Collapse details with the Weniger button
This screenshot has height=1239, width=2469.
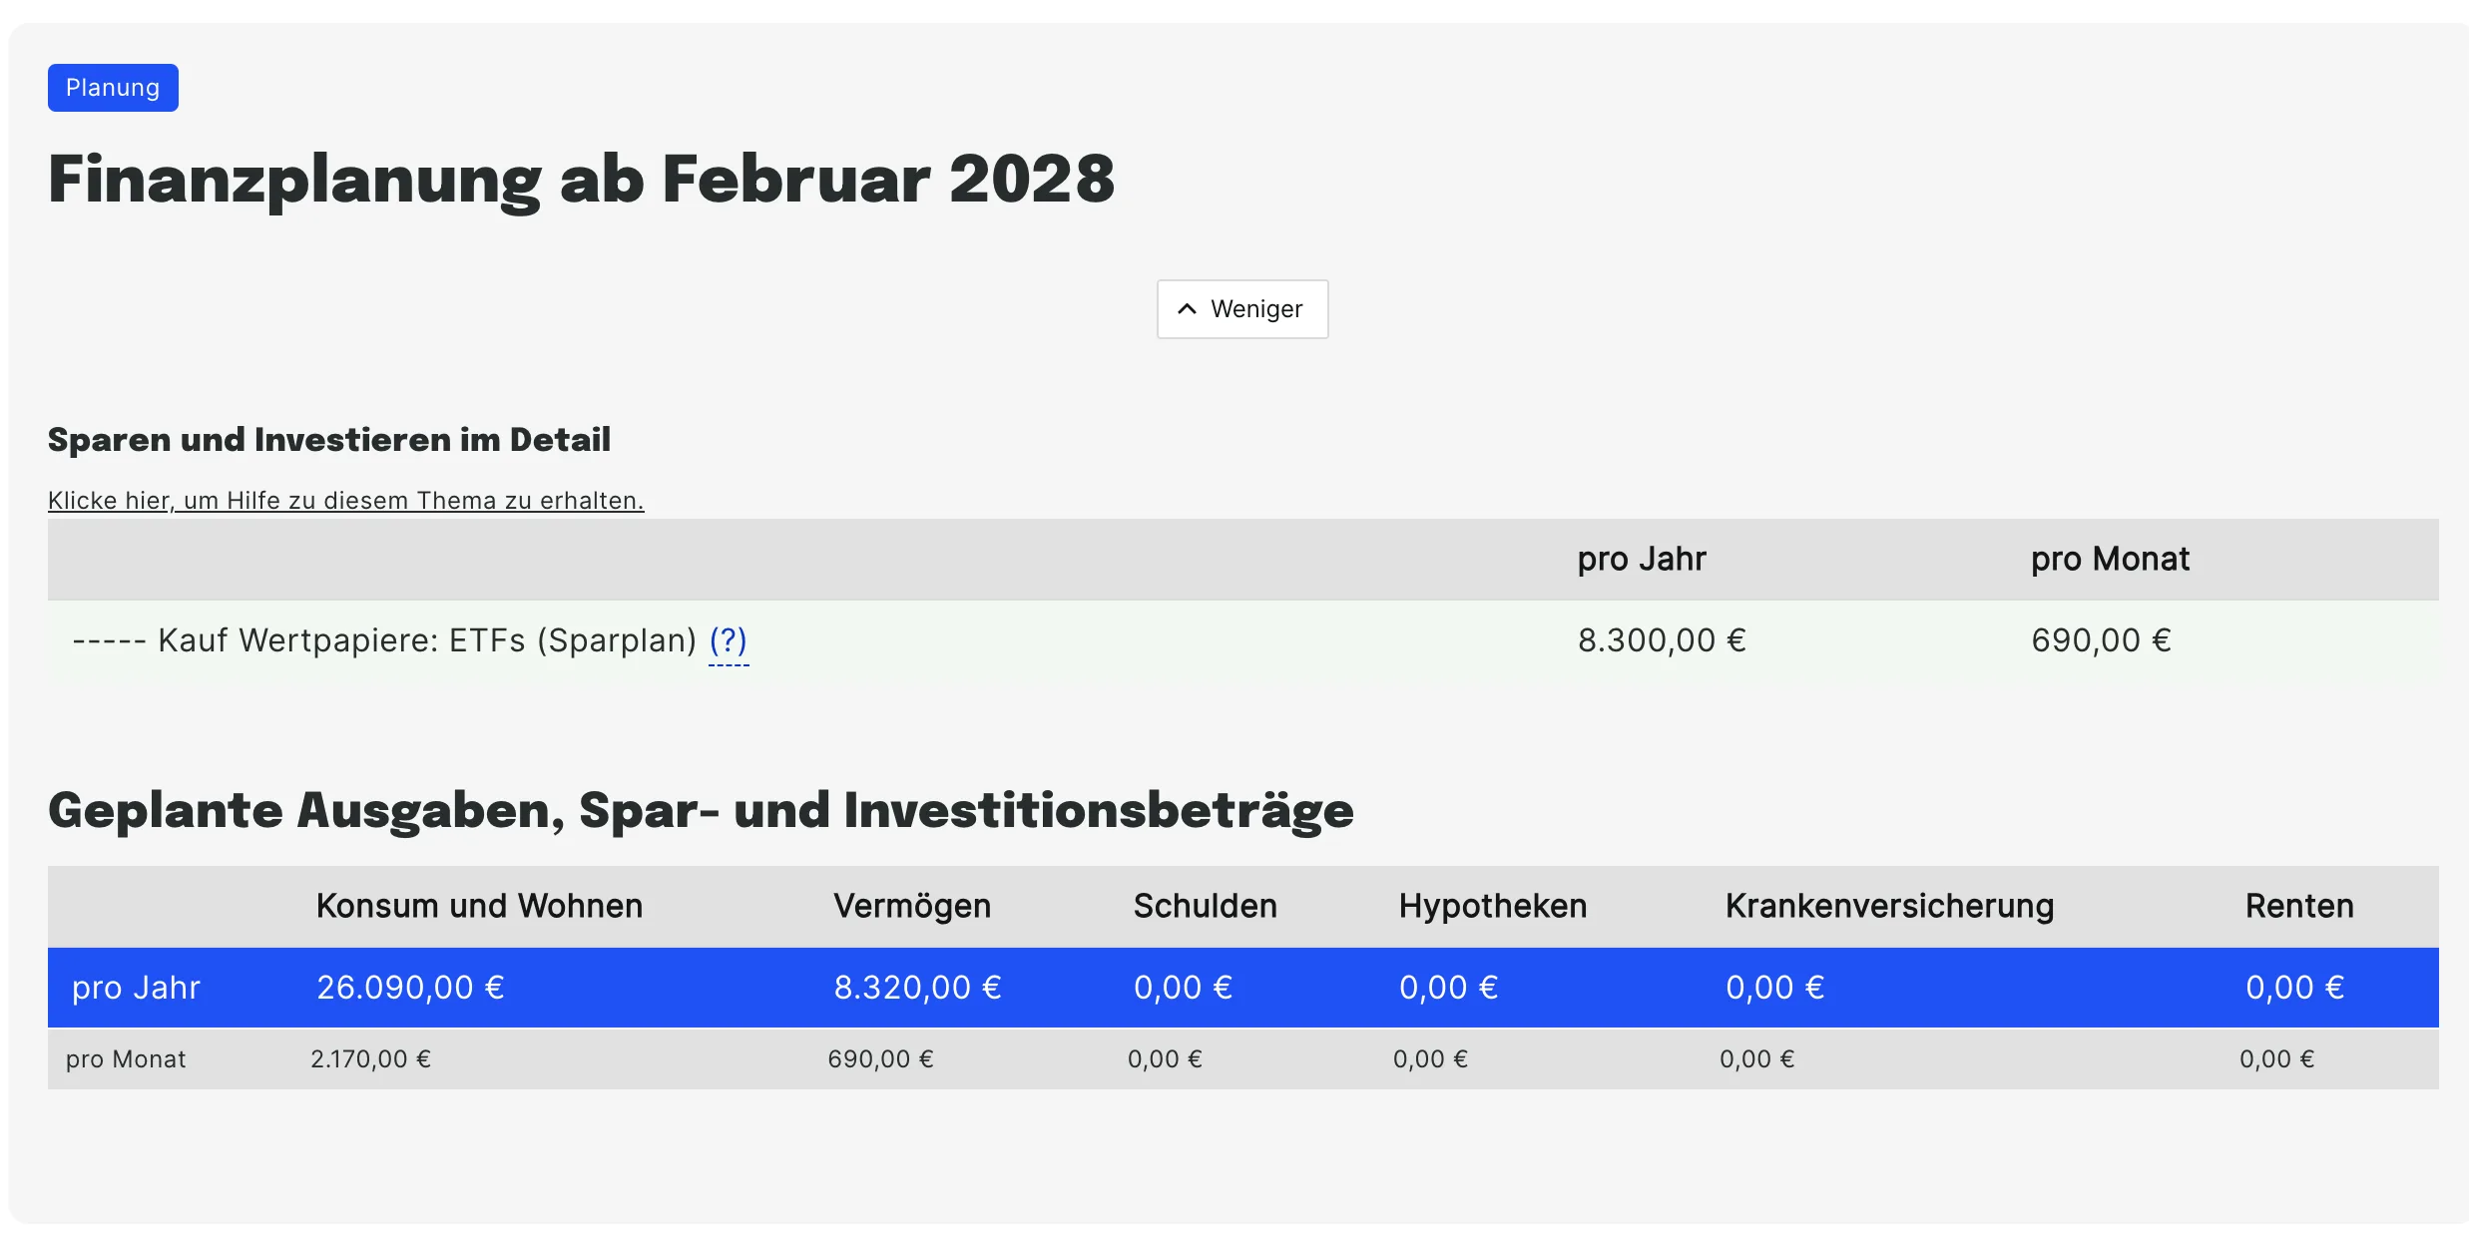coord(1242,309)
